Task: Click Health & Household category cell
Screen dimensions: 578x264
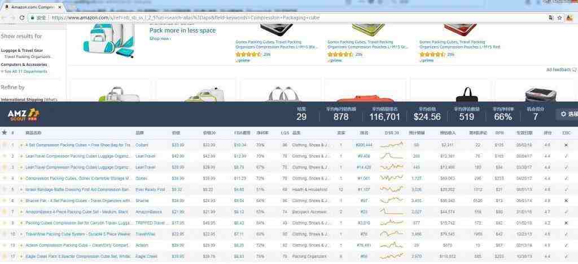Action: click(310, 190)
